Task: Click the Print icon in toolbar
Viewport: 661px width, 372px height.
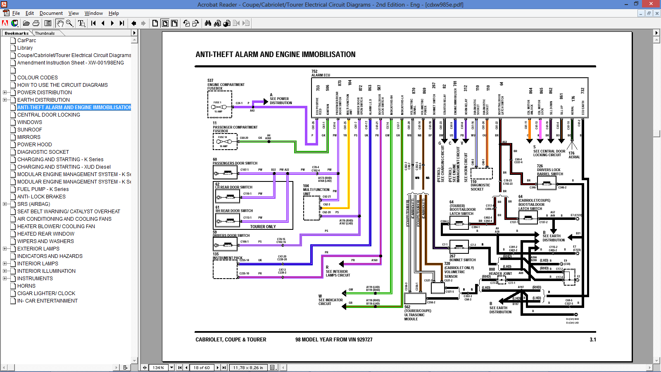Action: [x=36, y=23]
